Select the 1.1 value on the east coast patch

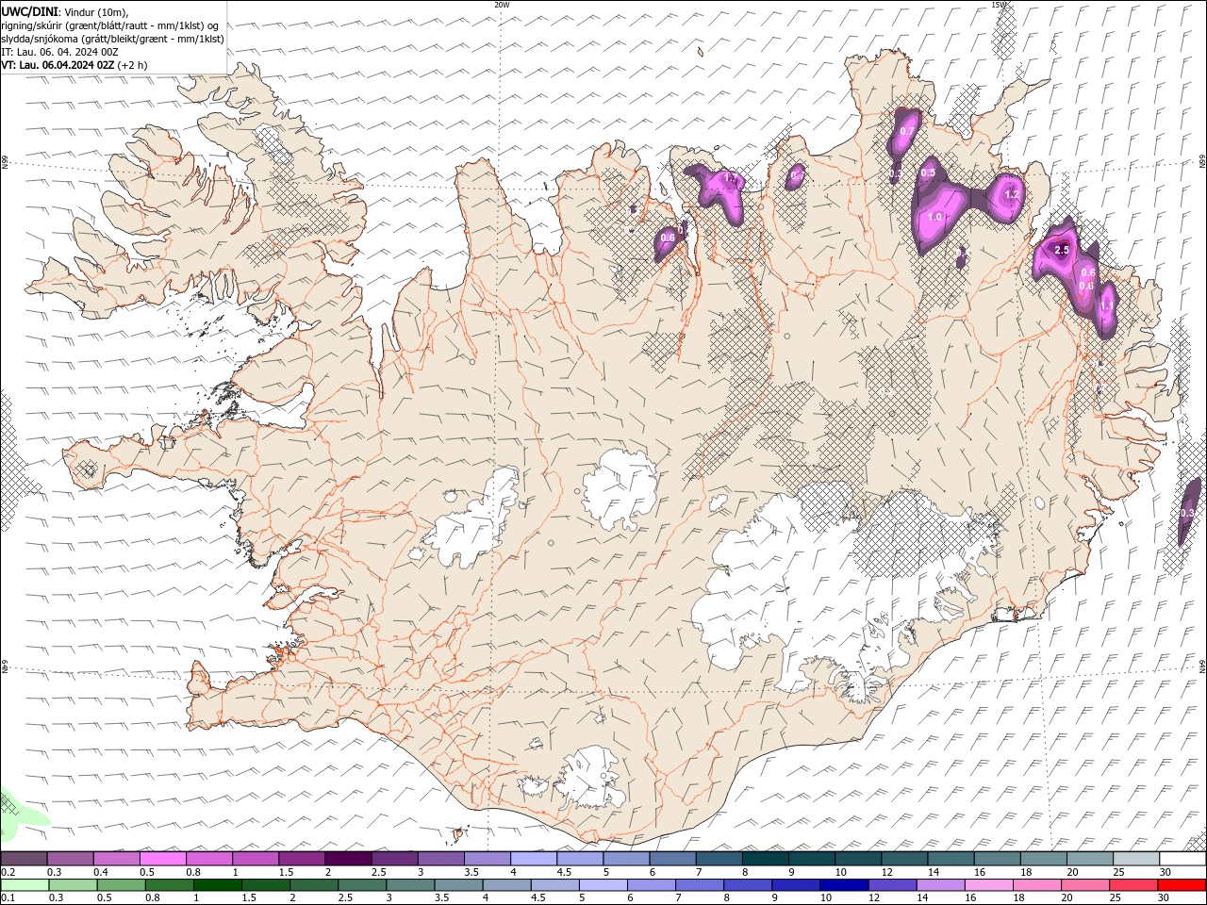tap(1107, 305)
